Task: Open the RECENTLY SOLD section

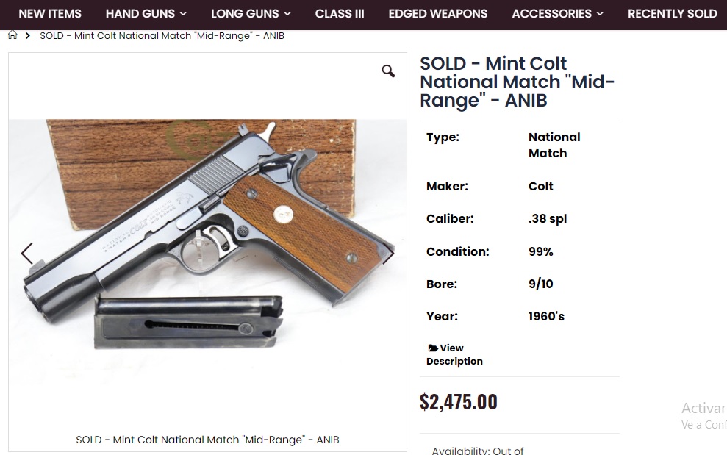Action: (672, 13)
